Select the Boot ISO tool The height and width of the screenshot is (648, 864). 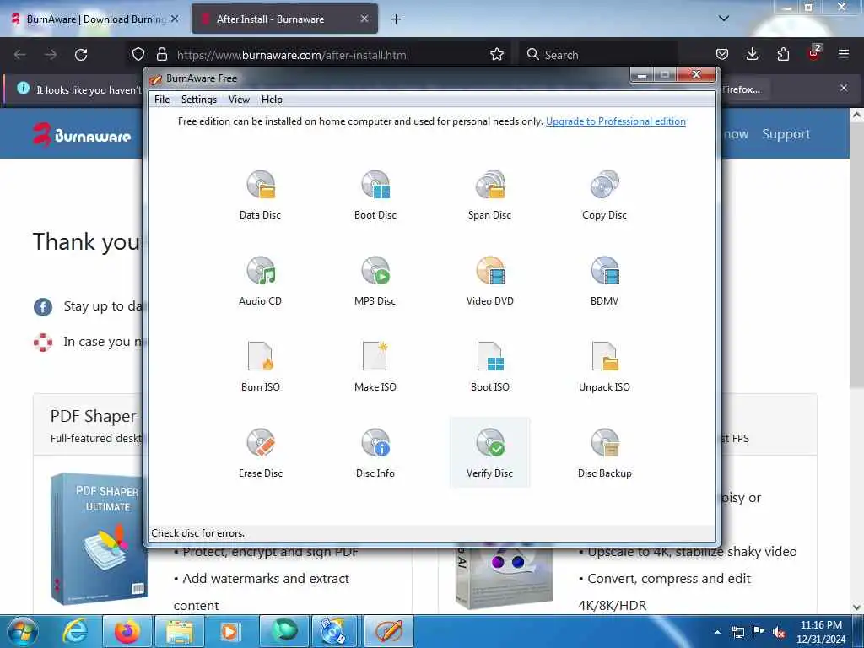(490, 367)
